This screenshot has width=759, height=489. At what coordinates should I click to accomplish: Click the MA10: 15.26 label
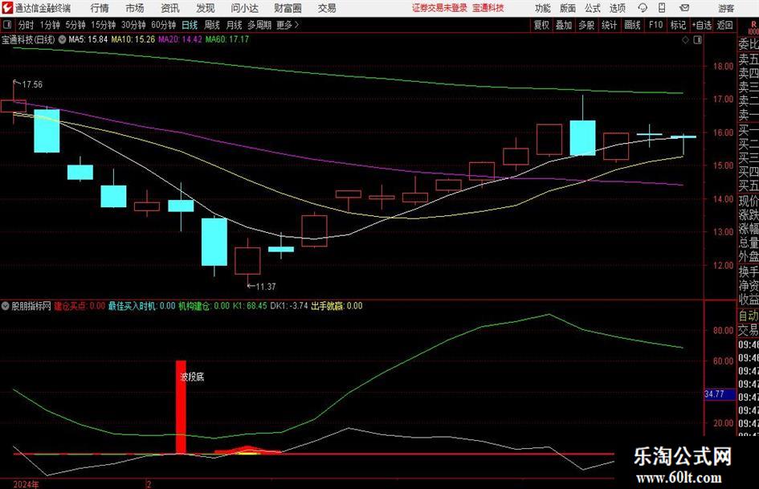(x=133, y=39)
